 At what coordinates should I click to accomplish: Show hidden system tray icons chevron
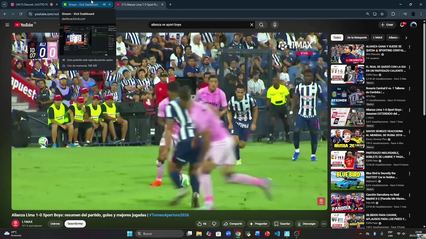(360, 234)
